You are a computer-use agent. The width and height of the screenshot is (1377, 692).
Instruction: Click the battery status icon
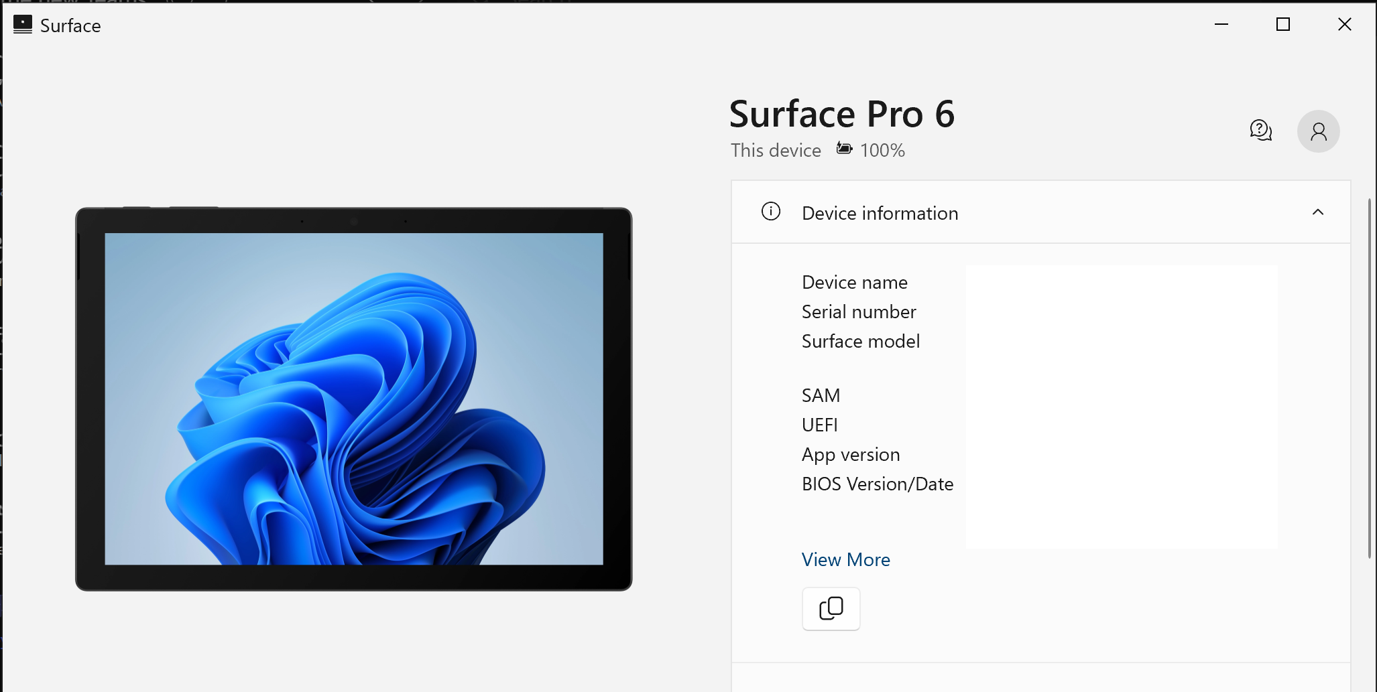click(x=844, y=149)
